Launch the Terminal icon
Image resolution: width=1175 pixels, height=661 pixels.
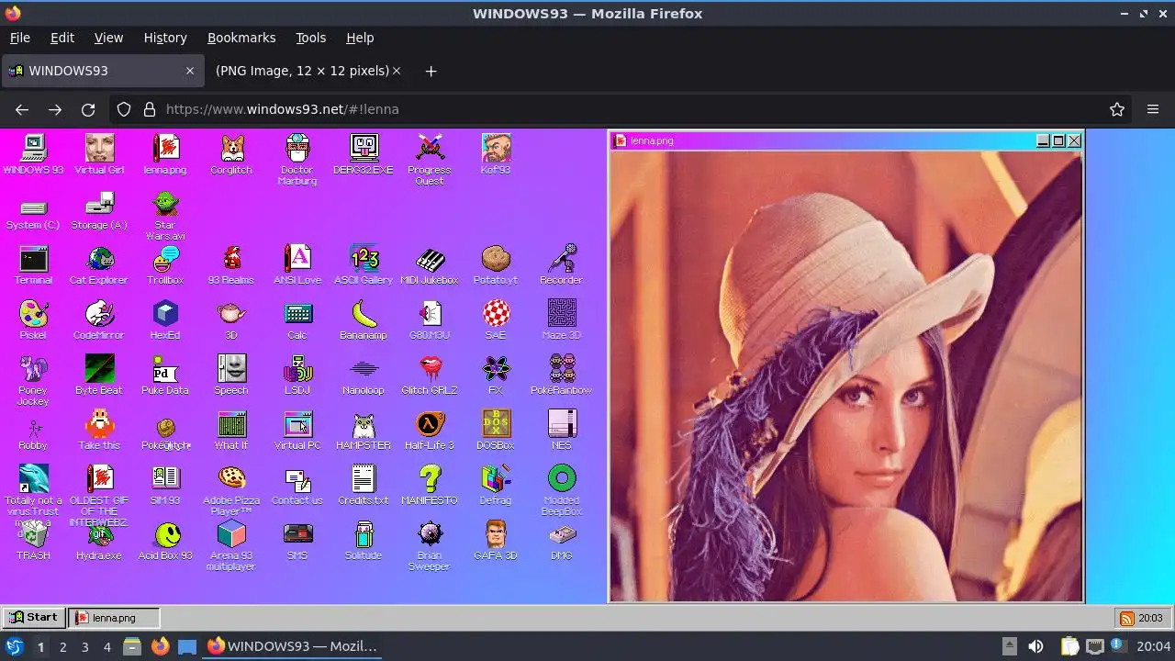tap(33, 259)
